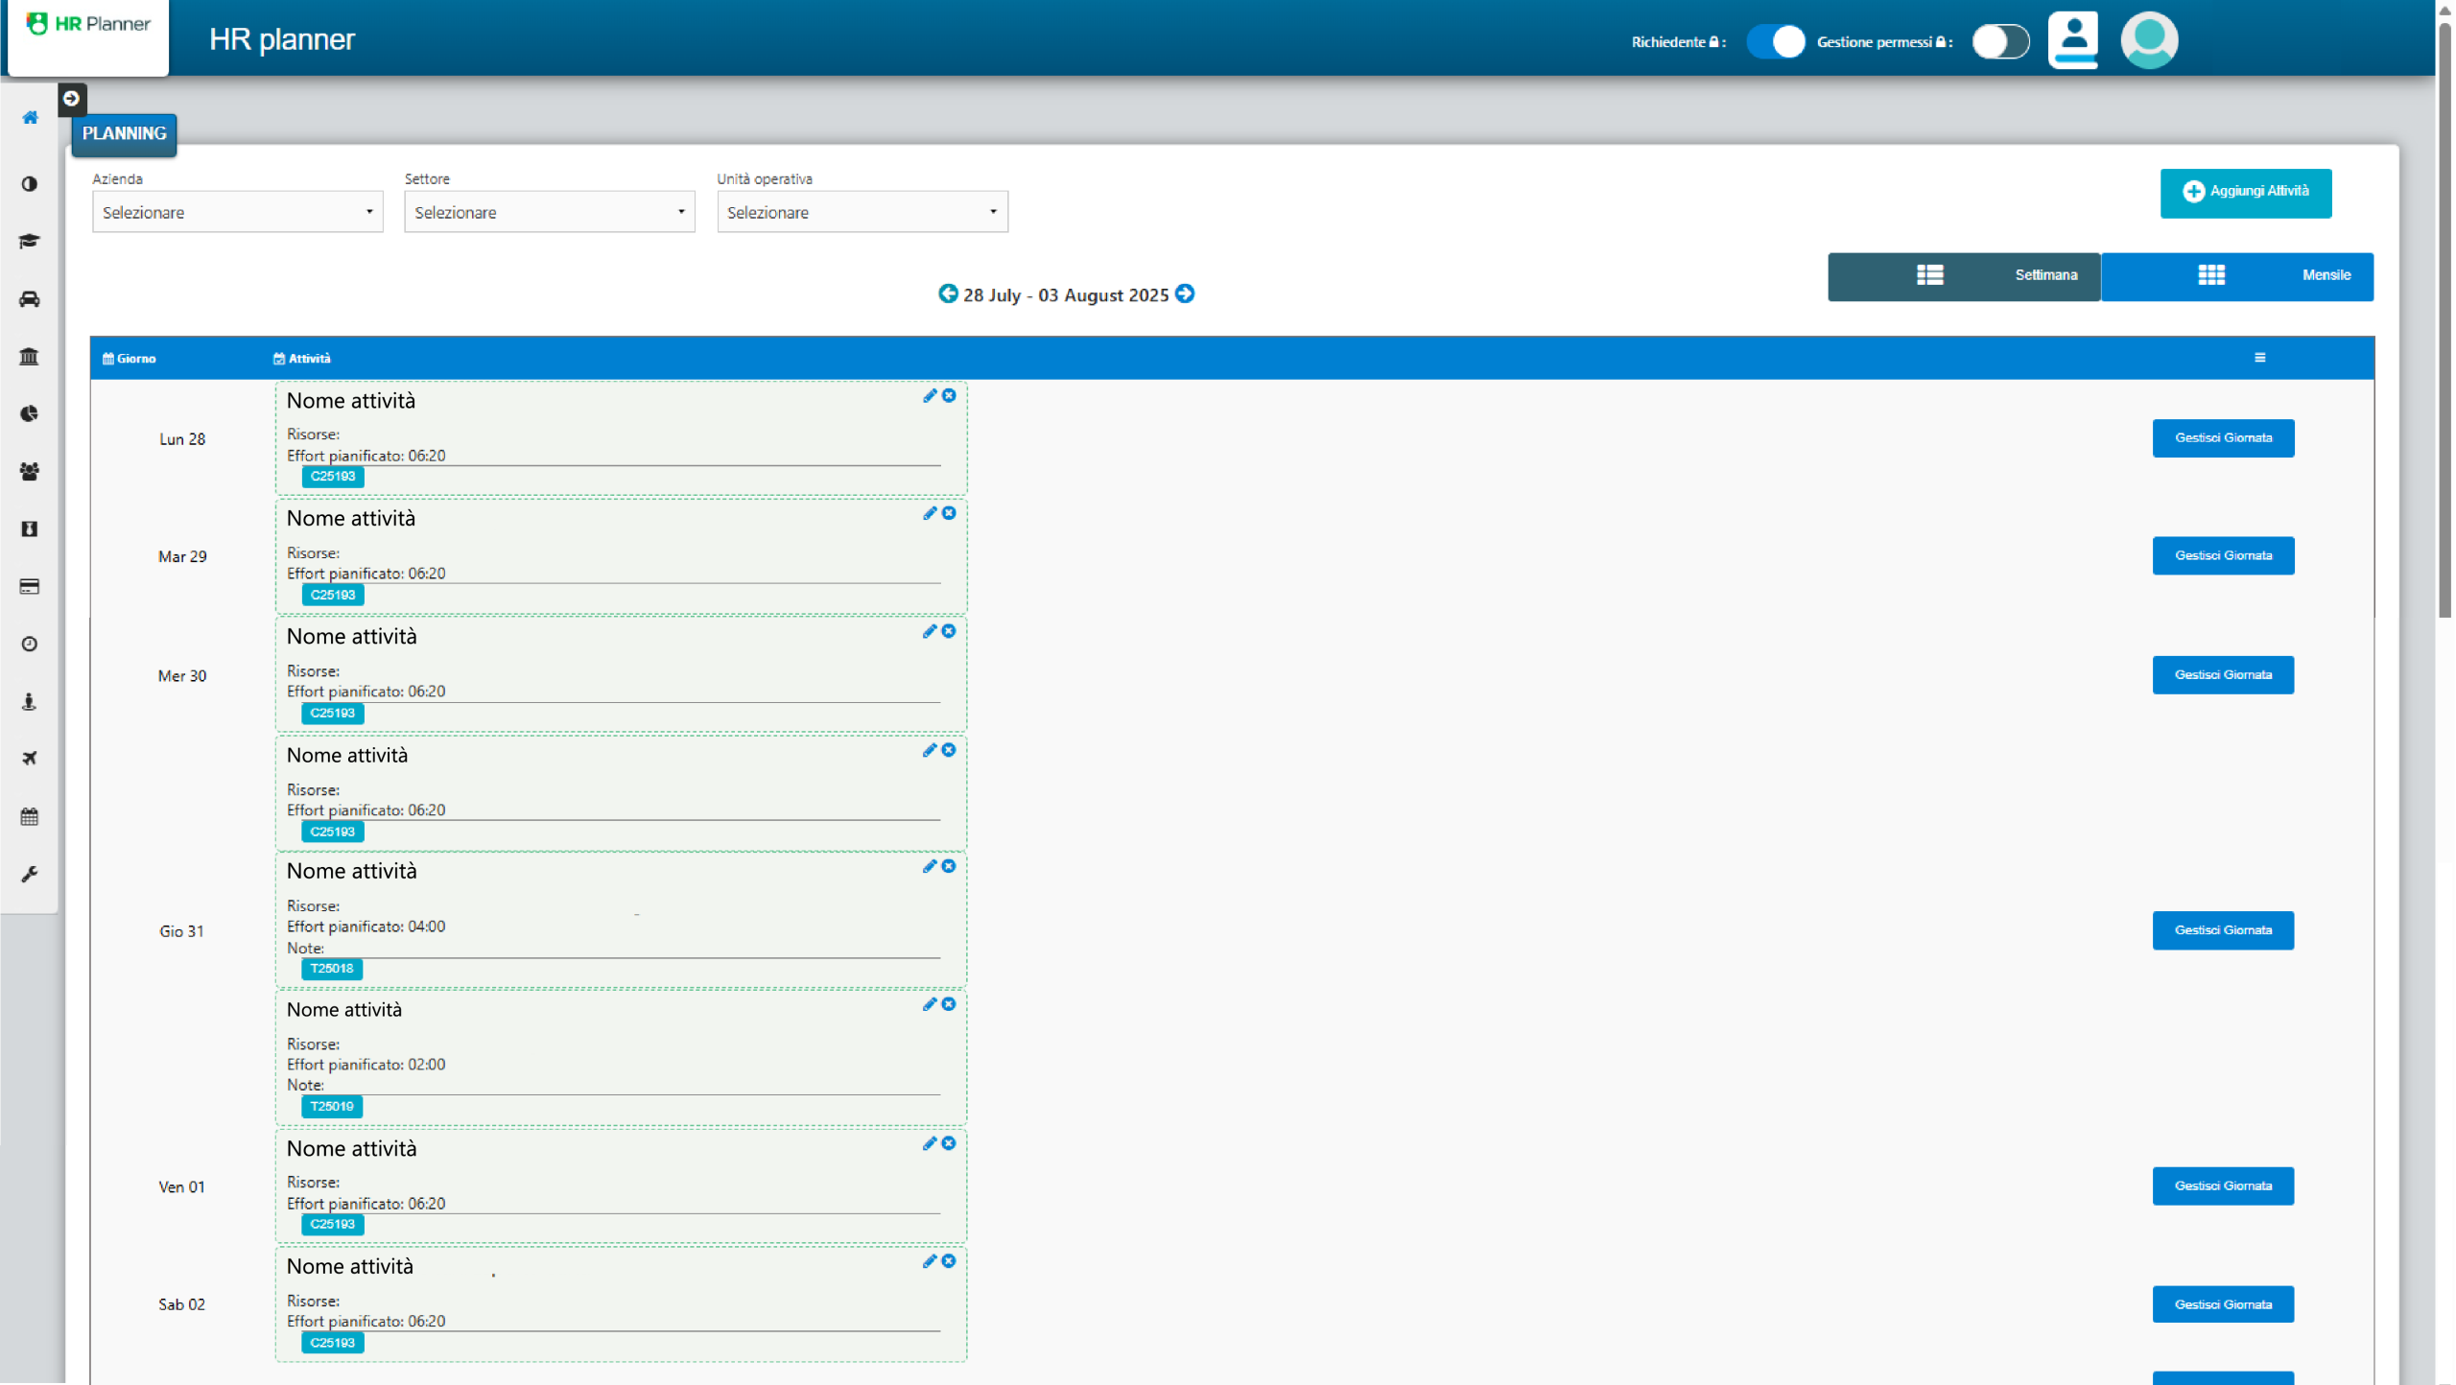This screenshot has width=2456, height=1385.
Task: Open the Settore dropdown
Action: point(550,212)
